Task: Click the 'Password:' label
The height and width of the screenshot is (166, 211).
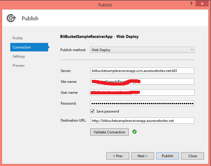Action: pyautogui.click(x=68, y=103)
